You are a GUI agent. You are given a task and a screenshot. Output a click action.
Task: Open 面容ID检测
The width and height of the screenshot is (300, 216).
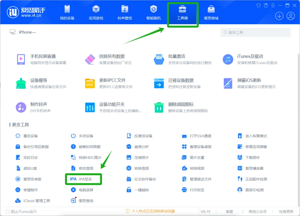pos(251,190)
